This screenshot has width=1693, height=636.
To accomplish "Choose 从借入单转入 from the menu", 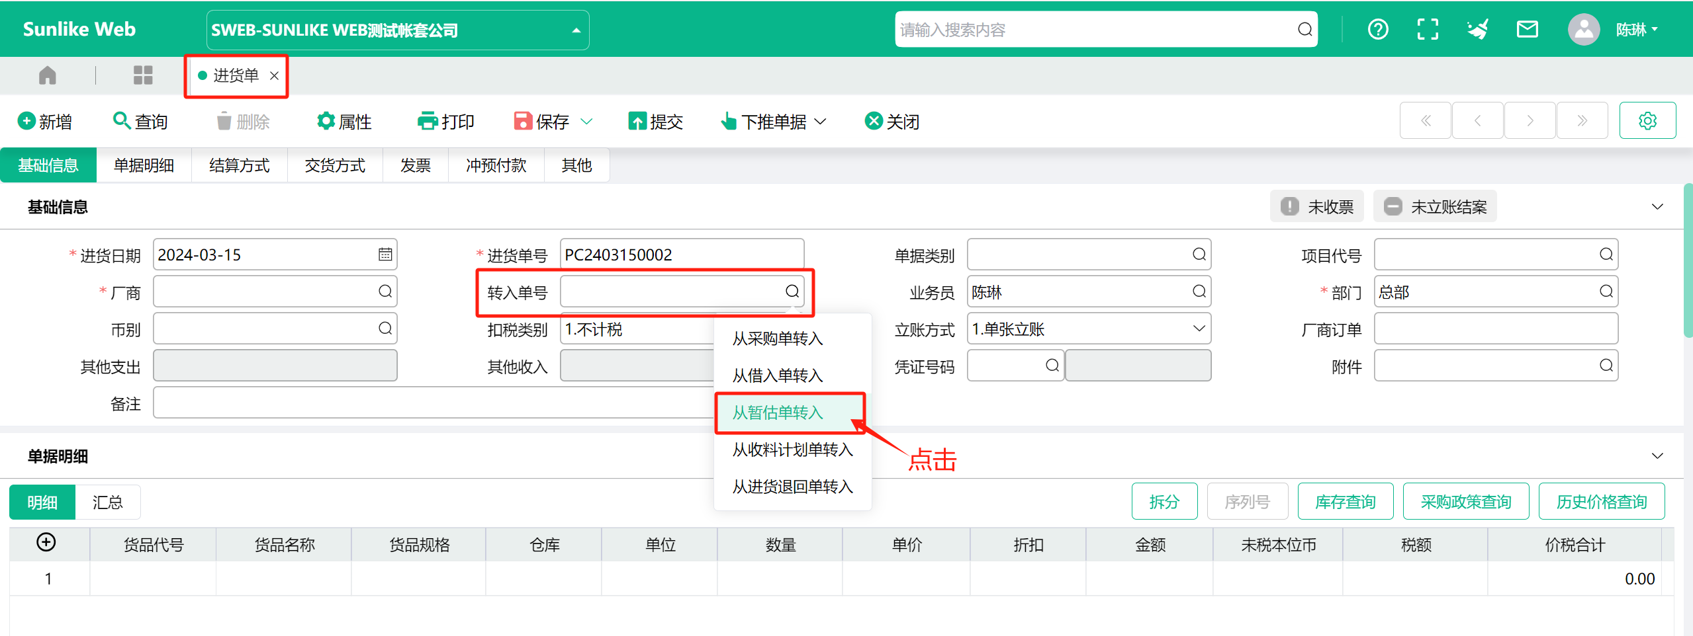I will [793, 376].
